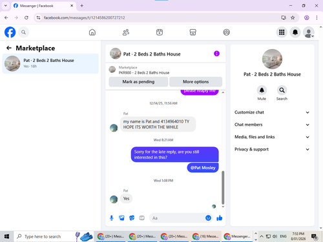Expand Media, files and links section
The width and height of the screenshot is (323, 242).
pyautogui.click(x=272, y=137)
